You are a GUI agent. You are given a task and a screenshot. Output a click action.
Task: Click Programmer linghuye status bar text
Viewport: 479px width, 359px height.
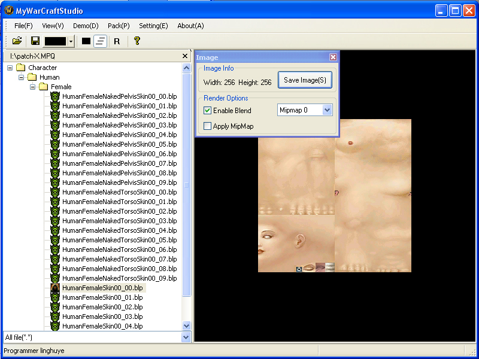pyautogui.click(x=34, y=351)
